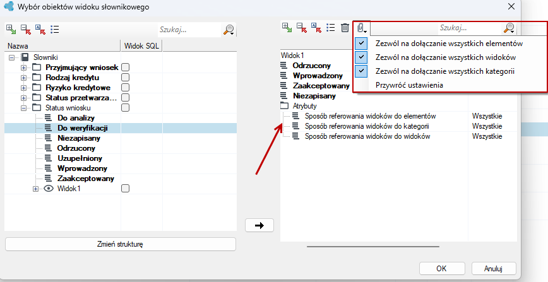Viewport: 548px width, 282px height.
Task: Tick the Przyjmujący wniosek checkbox
Action: point(125,68)
